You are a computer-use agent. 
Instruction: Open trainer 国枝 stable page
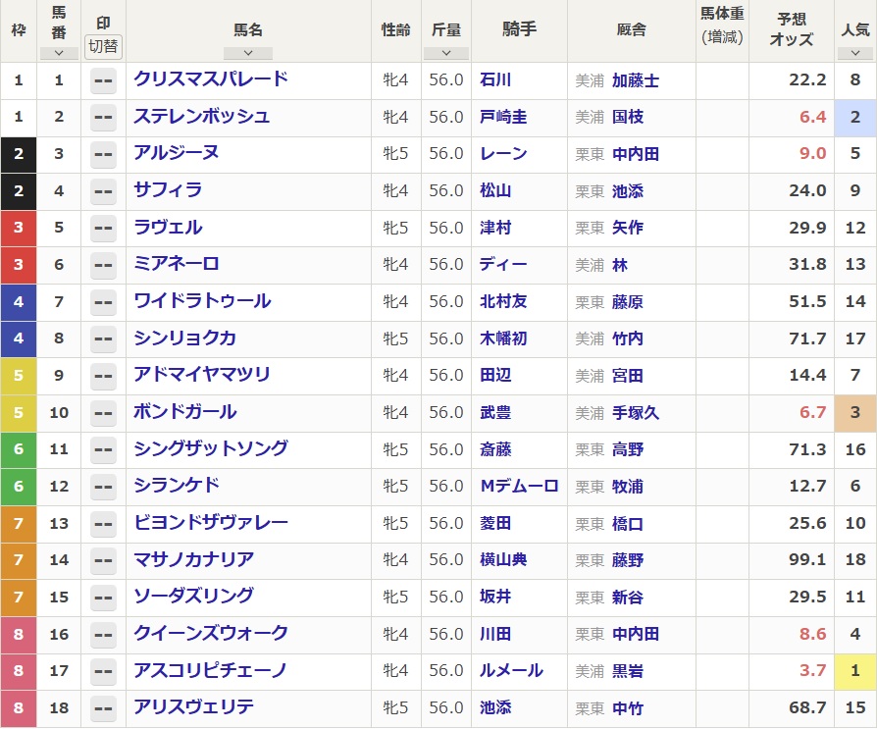tap(628, 118)
